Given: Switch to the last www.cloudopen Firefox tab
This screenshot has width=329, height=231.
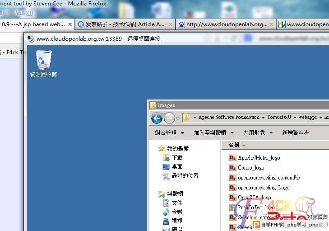Looking at the screenshot, I should (x=303, y=24).
